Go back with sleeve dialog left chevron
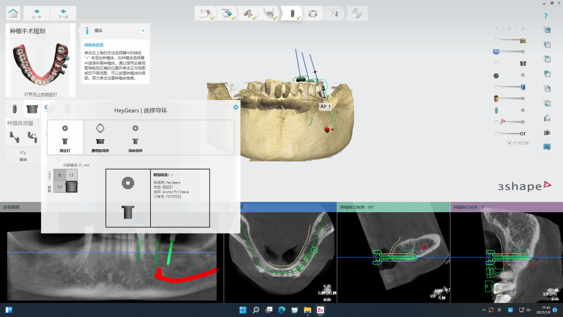 (46, 107)
